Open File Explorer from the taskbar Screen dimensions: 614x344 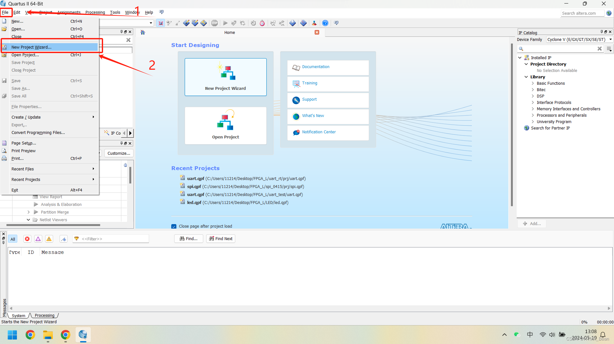(x=48, y=335)
